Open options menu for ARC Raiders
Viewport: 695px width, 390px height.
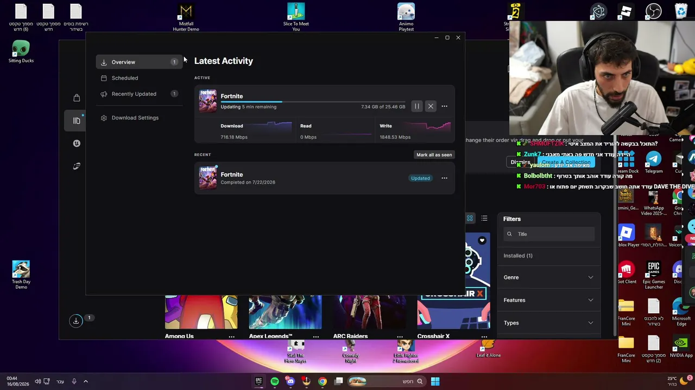pos(400,336)
